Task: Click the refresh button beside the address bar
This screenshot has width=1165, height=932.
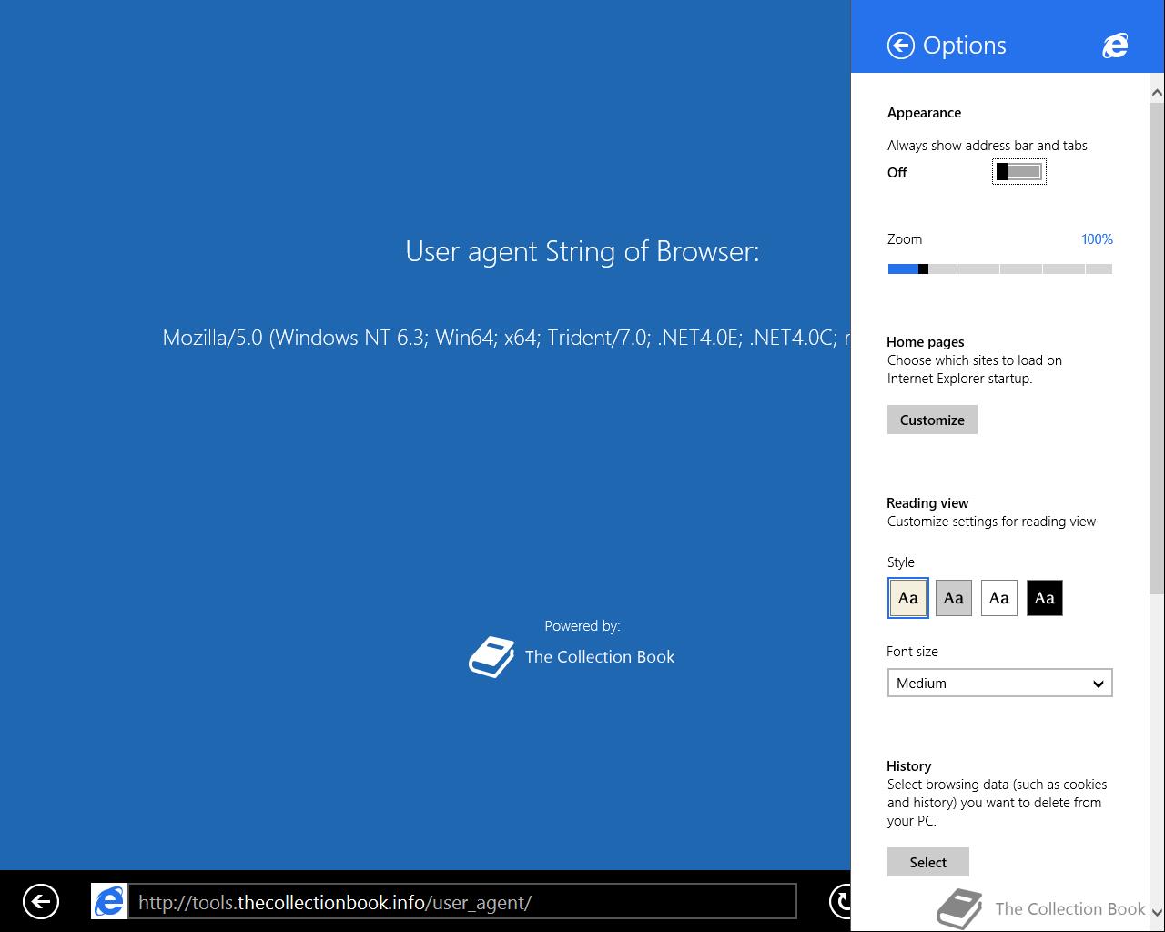Action: click(x=840, y=901)
